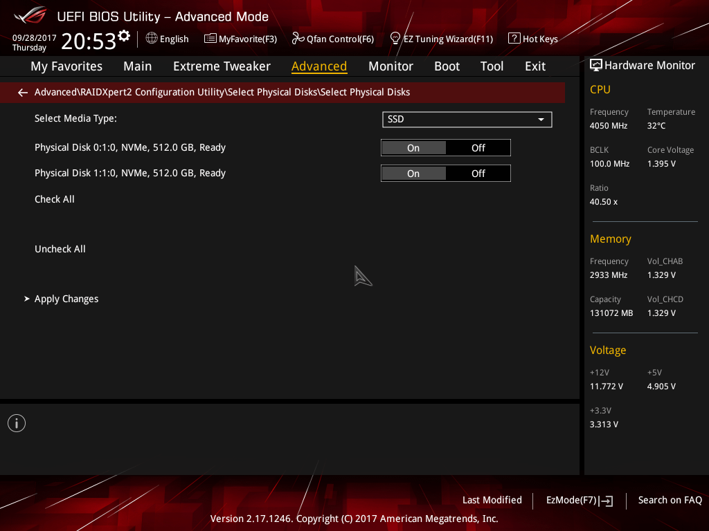709x531 pixels.
Task: Select the Physical Disk 1:1:0 row label
Action: pos(130,174)
